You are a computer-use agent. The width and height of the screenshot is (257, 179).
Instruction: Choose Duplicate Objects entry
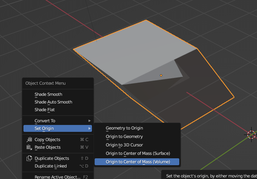[58, 158]
